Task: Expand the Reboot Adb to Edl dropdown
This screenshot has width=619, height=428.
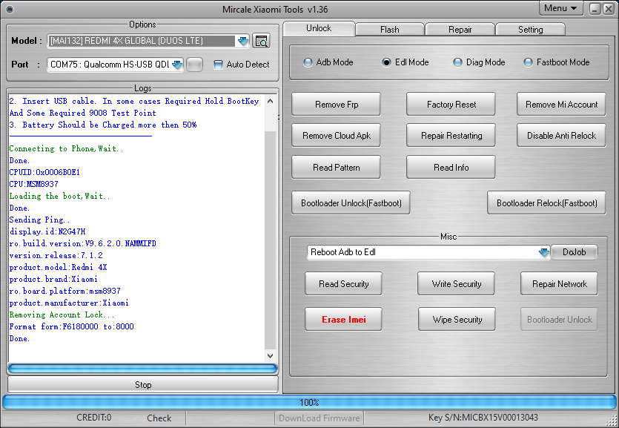Action: (544, 252)
